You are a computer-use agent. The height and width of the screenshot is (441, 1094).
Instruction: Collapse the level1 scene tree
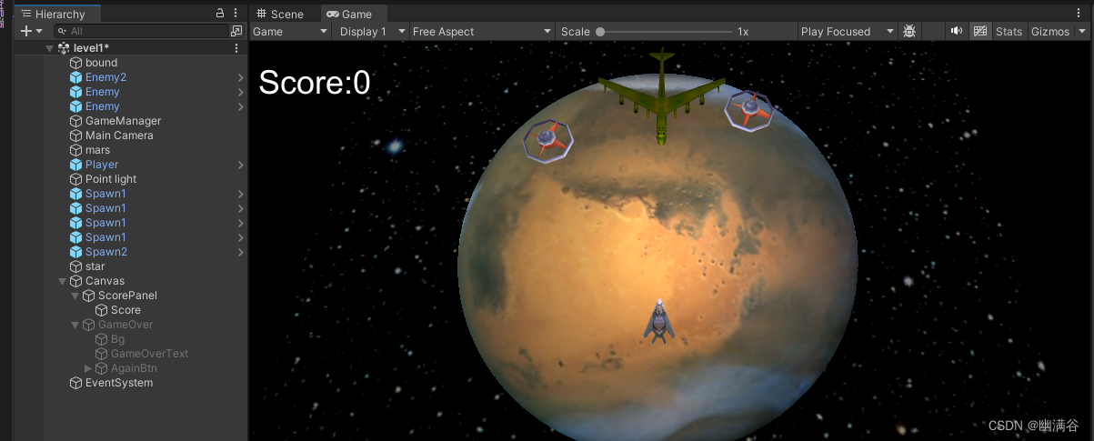[50, 48]
